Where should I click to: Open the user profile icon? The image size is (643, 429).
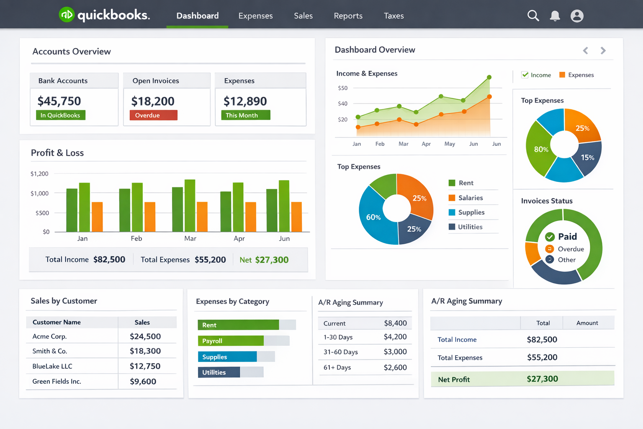[x=577, y=16]
